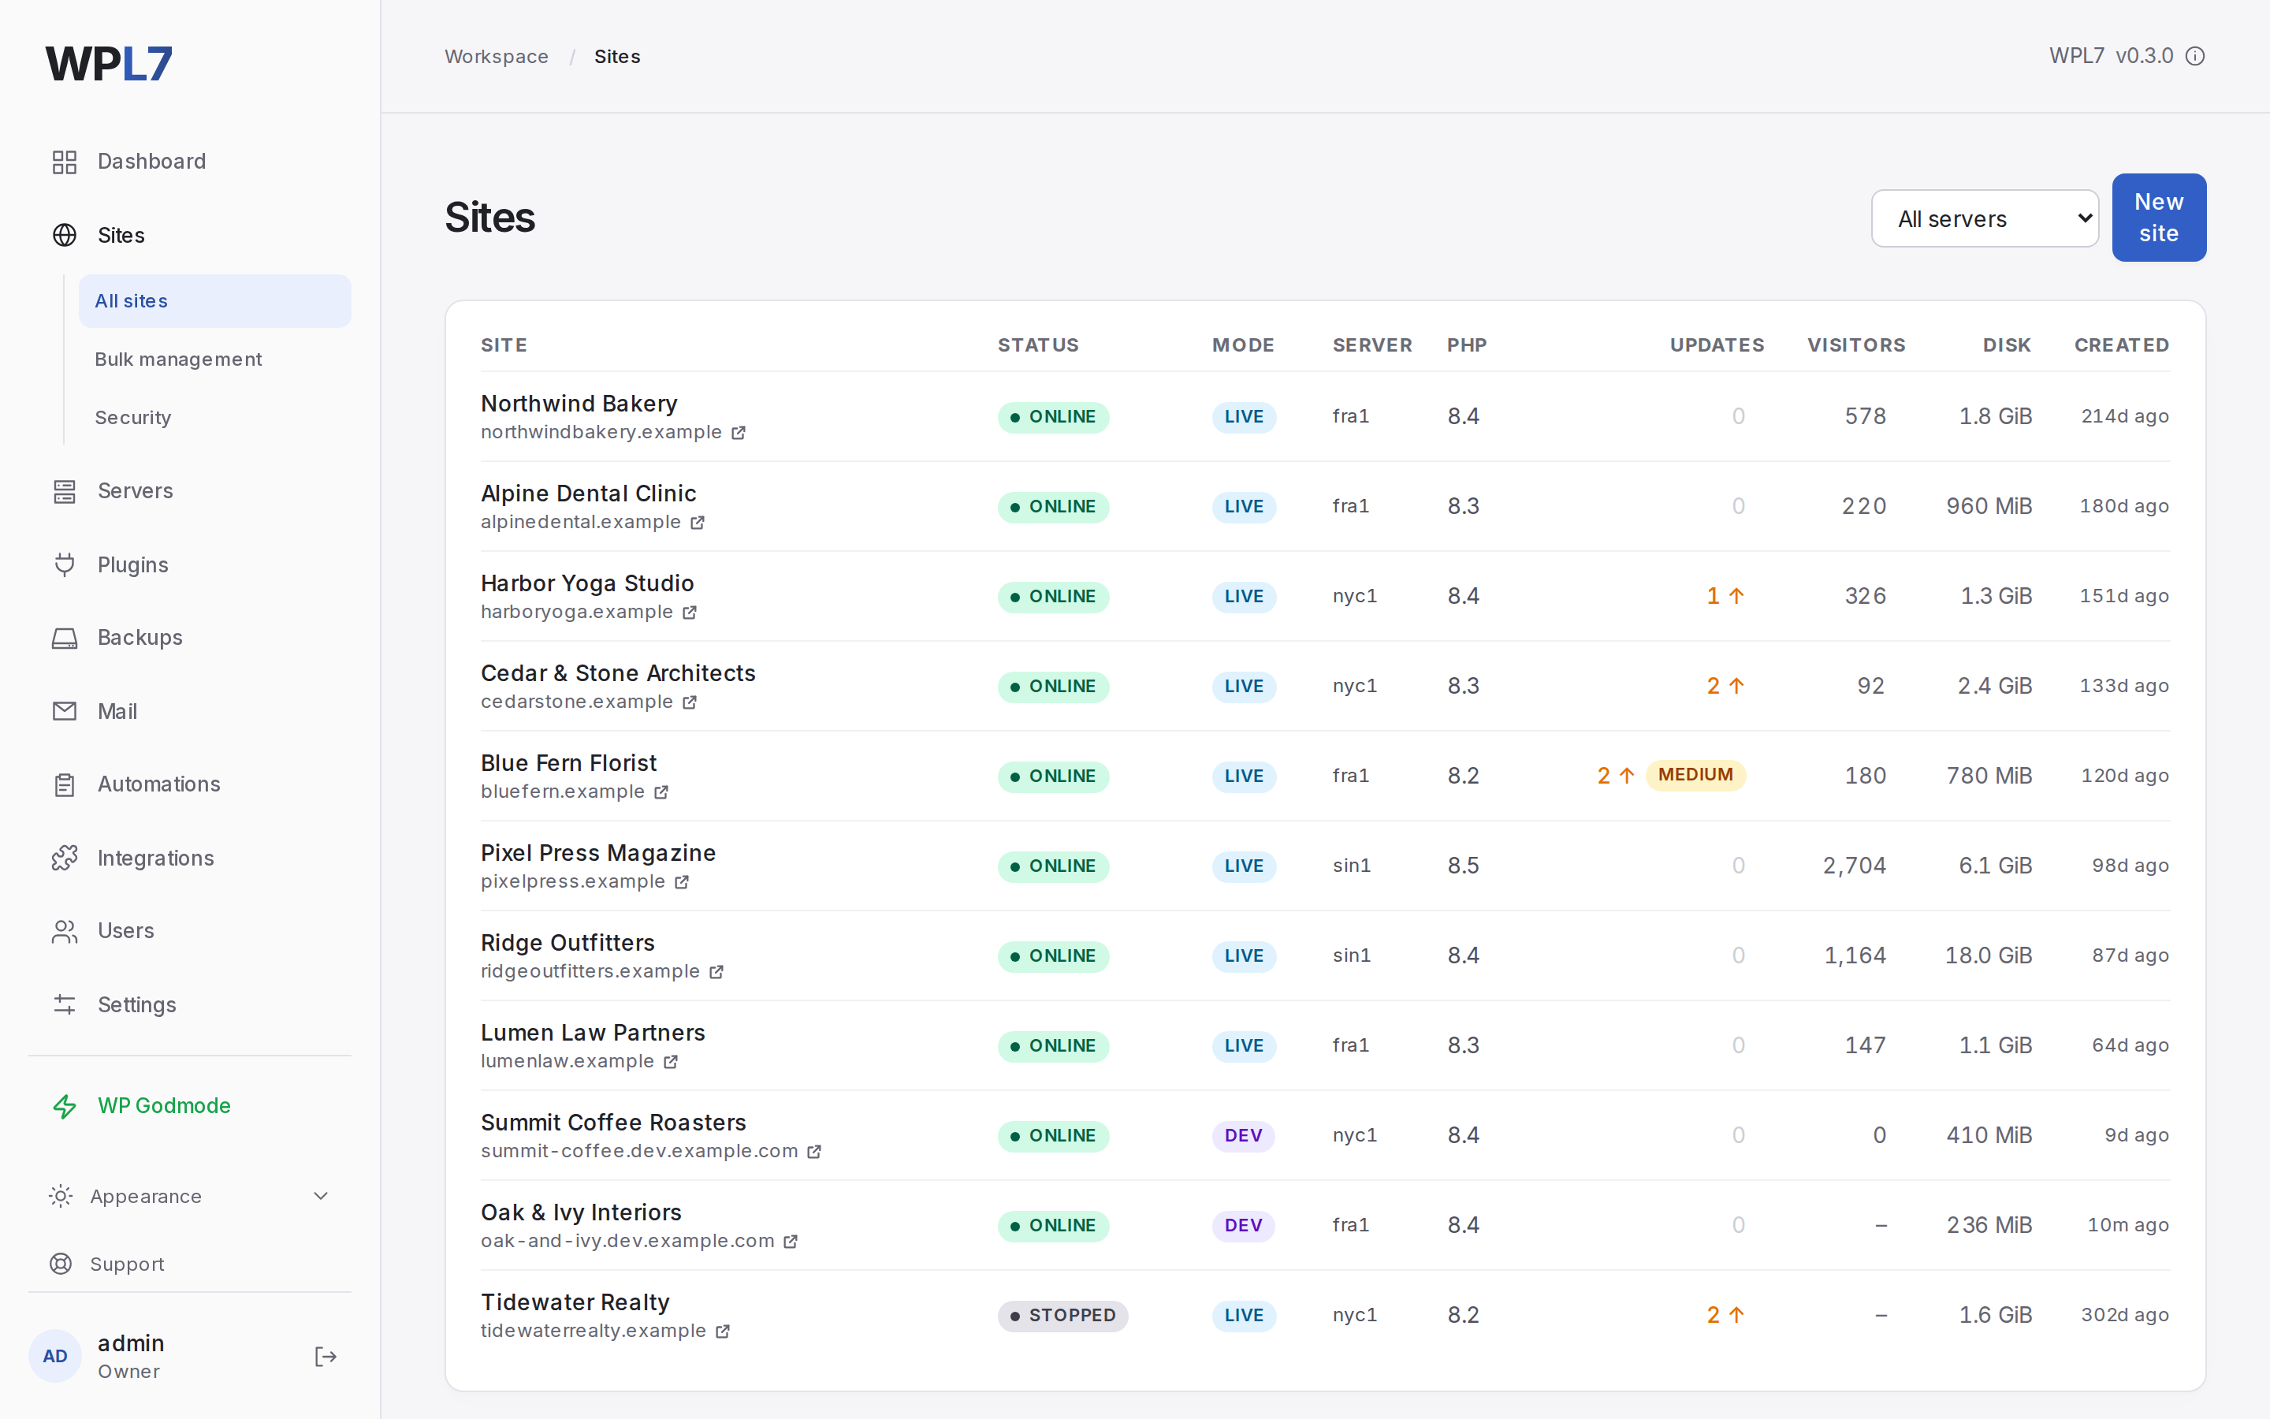Click the Servers stack icon in sidebar
This screenshot has height=1419, width=2270.
pyautogui.click(x=64, y=491)
